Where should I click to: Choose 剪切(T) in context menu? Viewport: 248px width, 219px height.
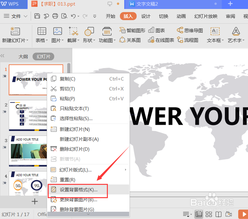88,89
